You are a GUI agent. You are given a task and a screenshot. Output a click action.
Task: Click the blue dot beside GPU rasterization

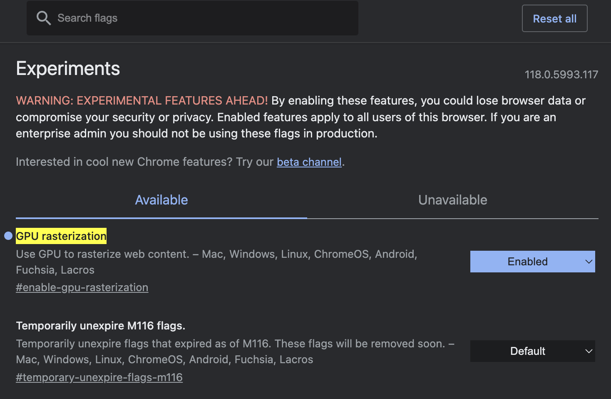[x=7, y=236]
